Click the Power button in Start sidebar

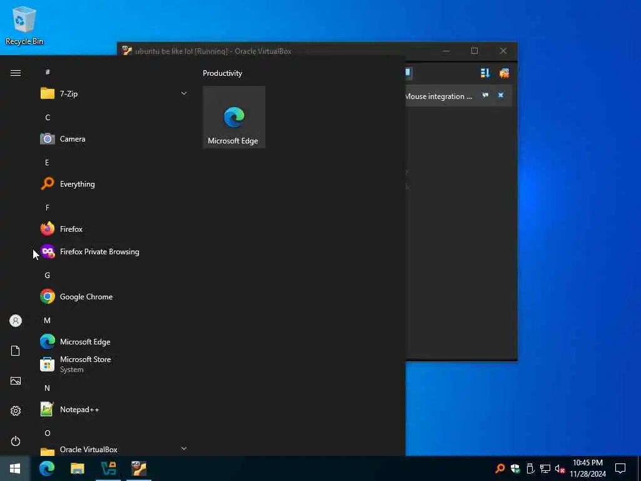(16, 441)
